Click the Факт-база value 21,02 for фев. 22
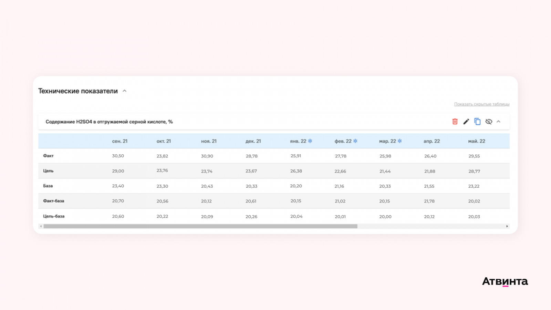The height and width of the screenshot is (310, 551). click(x=340, y=201)
